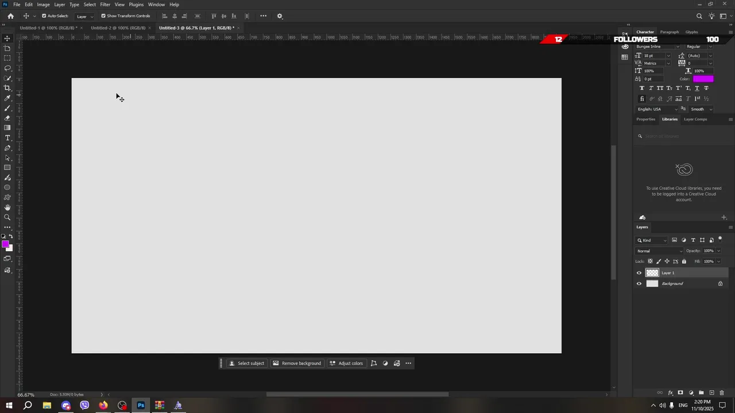Toggle Underline style in Character panel
The height and width of the screenshot is (413, 735).
697,88
